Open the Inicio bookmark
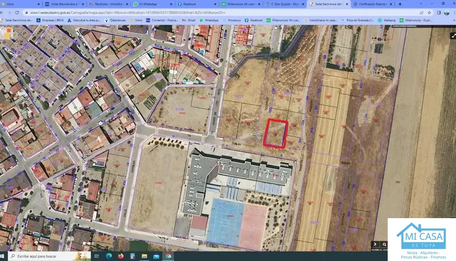Image resolution: width=456 pixels, height=261 pixels. (136, 20)
